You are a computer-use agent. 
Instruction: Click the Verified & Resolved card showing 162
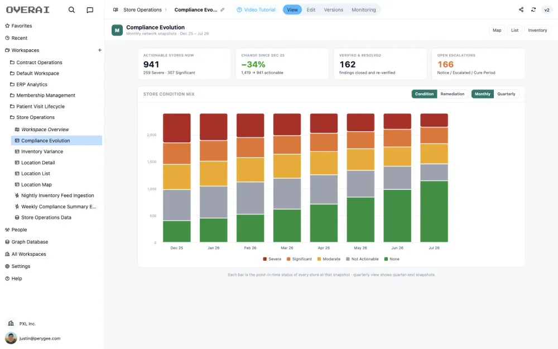(380, 64)
